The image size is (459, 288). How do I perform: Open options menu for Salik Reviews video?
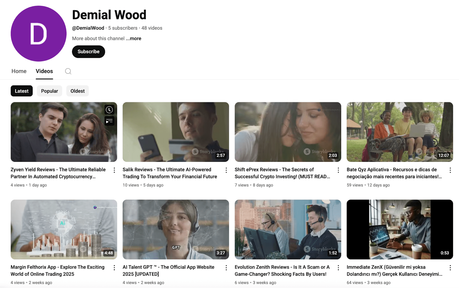point(226,170)
